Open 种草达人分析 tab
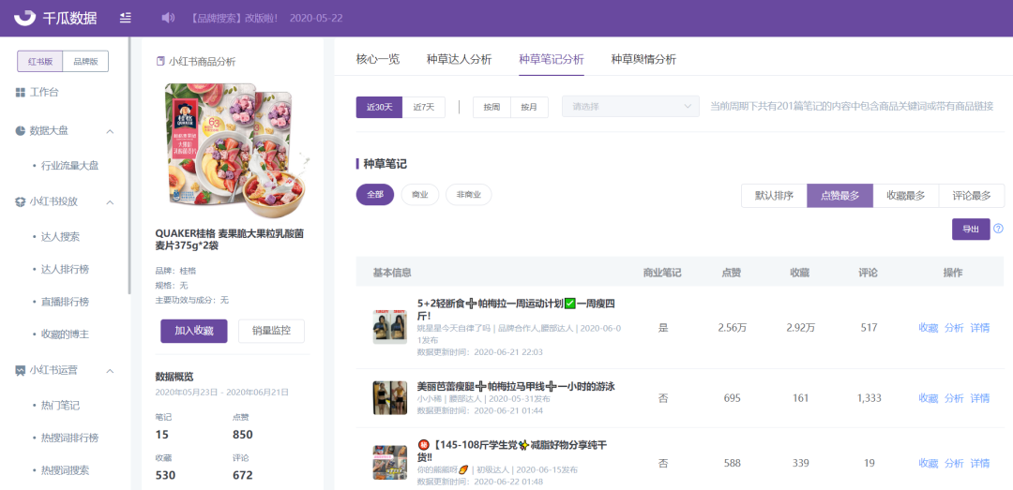This screenshot has width=1013, height=490. (460, 59)
